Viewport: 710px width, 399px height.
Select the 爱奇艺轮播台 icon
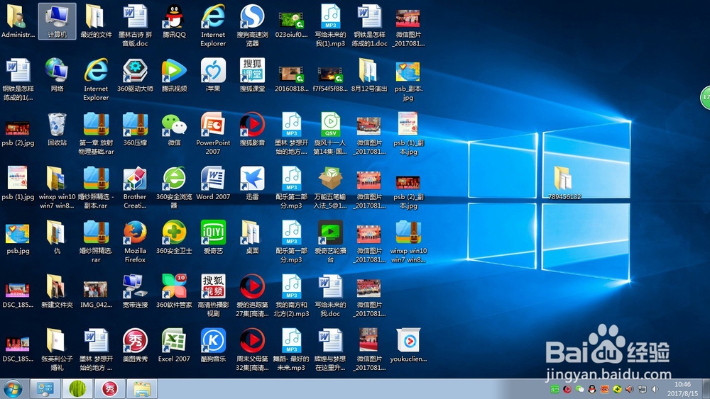(331, 241)
